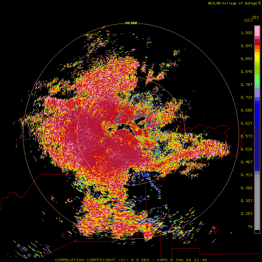
Task: Click the KAPD radar site identifier
Action: click(162, 260)
